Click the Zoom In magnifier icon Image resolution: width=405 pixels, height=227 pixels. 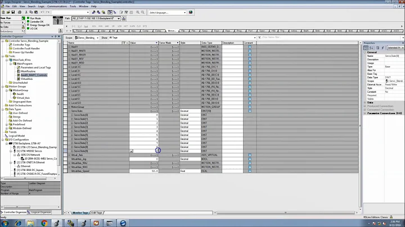point(138,12)
